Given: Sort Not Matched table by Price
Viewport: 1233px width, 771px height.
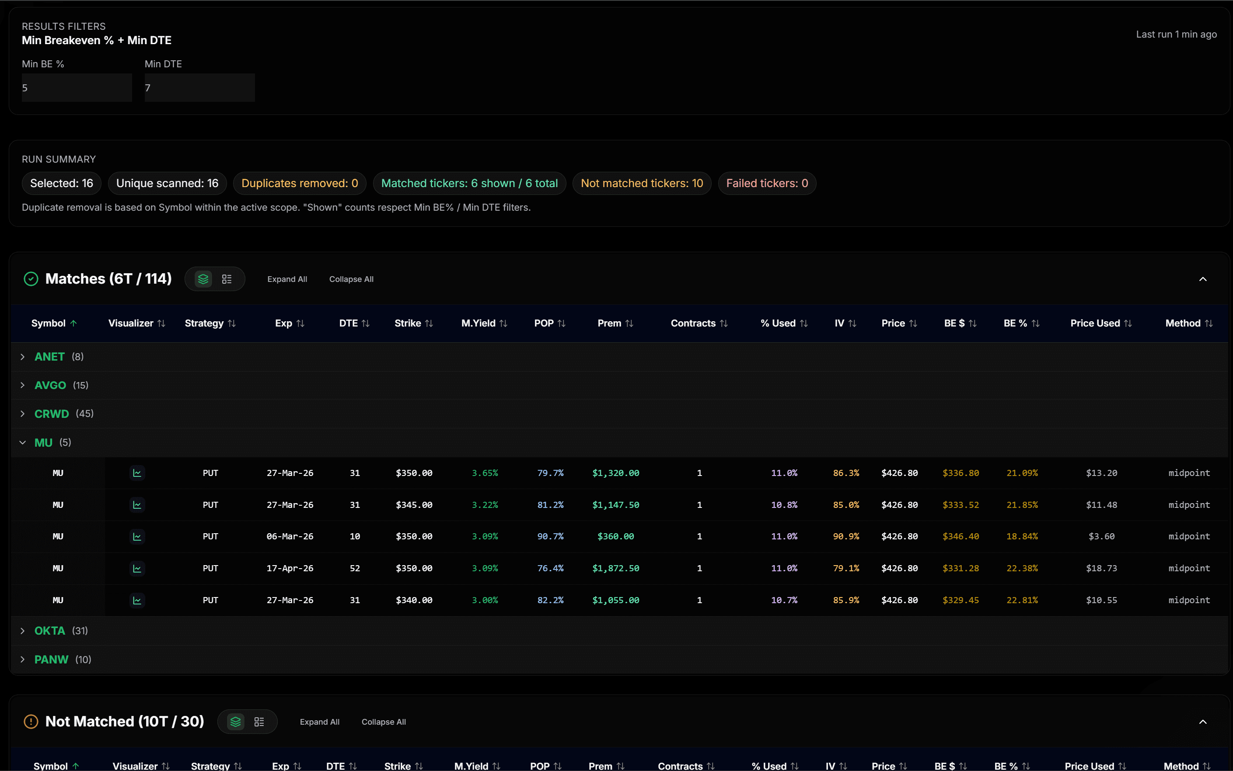Looking at the screenshot, I should [x=889, y=766].
